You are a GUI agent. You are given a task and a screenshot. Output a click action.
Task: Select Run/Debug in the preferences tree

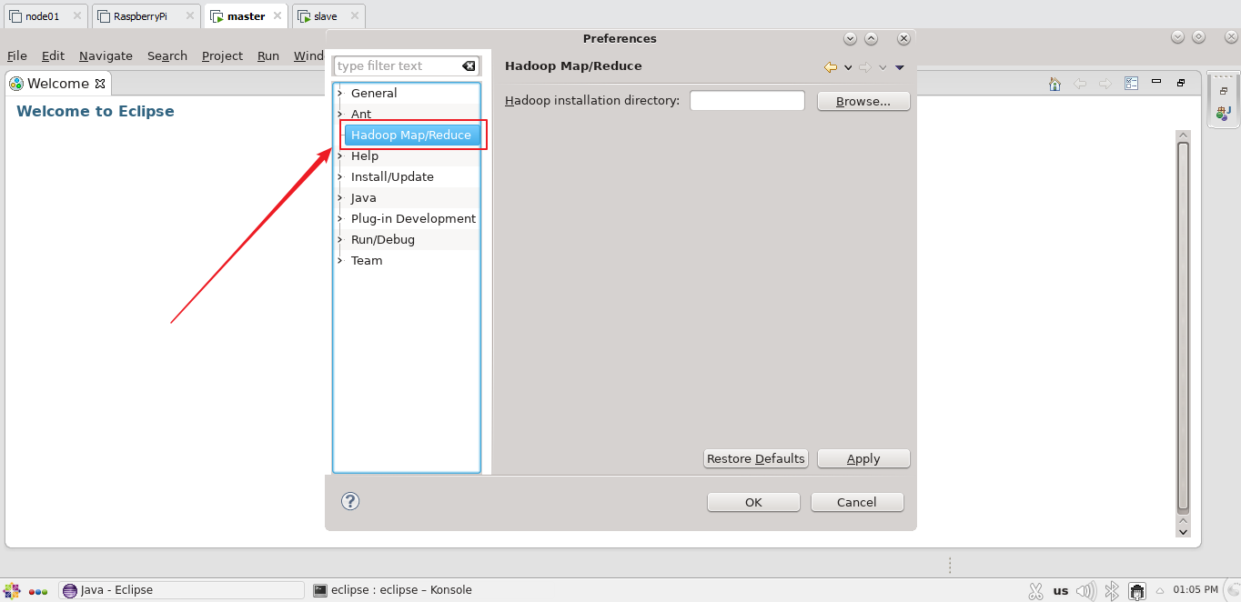(383, 239)
